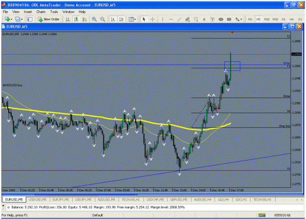Switch to the USDCAD,M5 chart tab
Viewport: 306px width, 219px height.
click(38, 199)
